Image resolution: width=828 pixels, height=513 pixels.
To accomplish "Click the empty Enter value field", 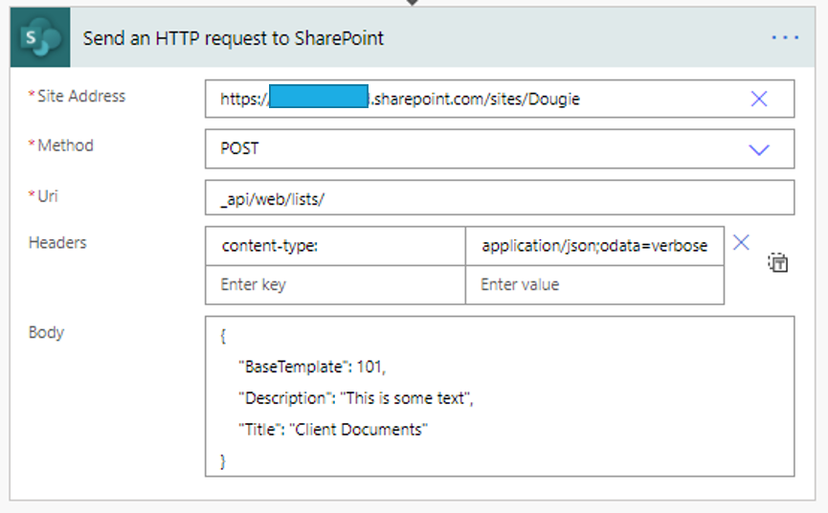I will coord(594,284).
